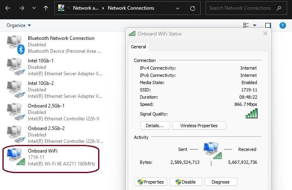Go back with the back arrow
The width and height of the screenshot is (292, 190).
coord(8,8)
